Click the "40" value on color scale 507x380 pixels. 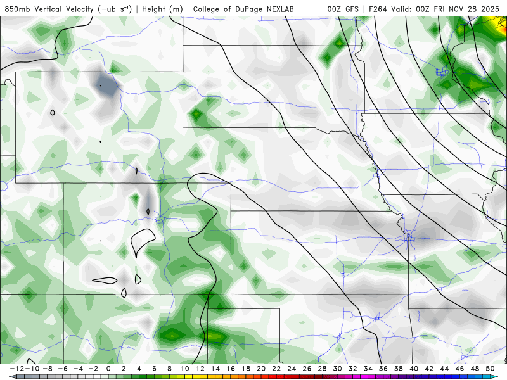(x=414, y=369)
